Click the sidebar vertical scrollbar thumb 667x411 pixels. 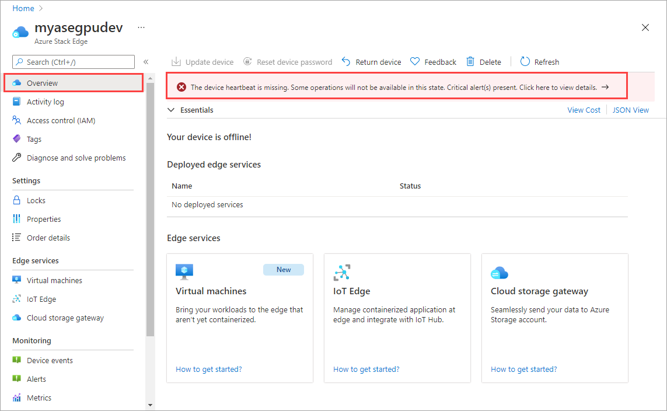pos(150,210)
